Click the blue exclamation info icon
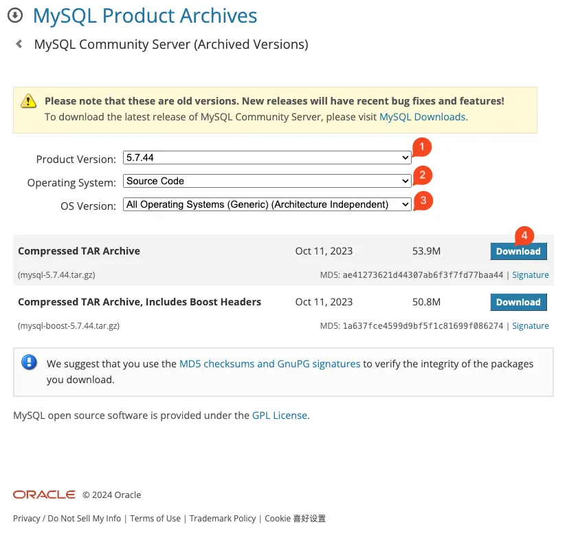 (30, 363)
